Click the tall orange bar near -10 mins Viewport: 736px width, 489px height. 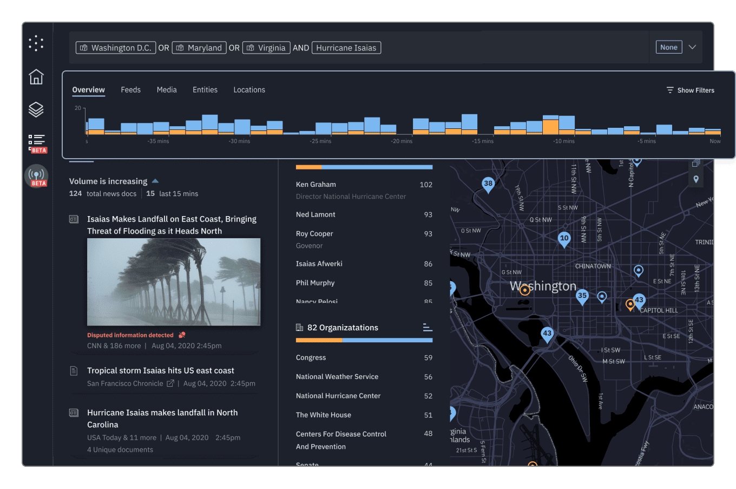pyautogui.click(x=550, y=127)
